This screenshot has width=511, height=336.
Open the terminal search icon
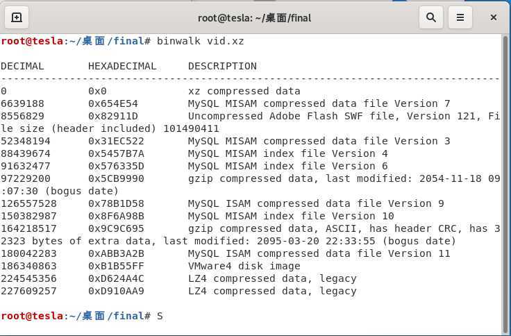[x=431, y=17]
